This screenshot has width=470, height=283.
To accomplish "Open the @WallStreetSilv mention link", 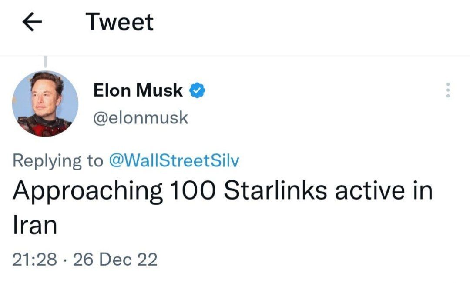I will 173,161.
